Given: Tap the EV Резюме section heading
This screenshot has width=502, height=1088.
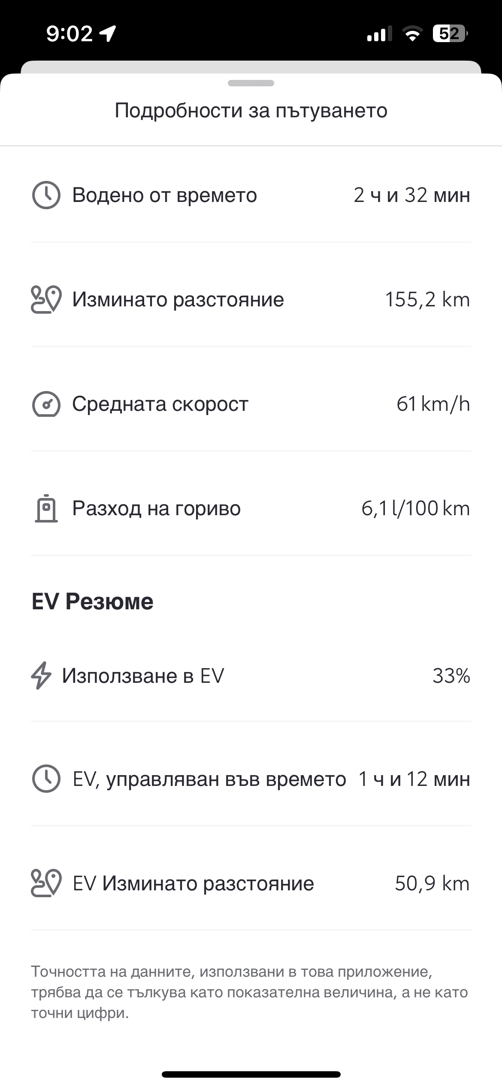Looking at the screenshot, I should click(x=92, y=601).
